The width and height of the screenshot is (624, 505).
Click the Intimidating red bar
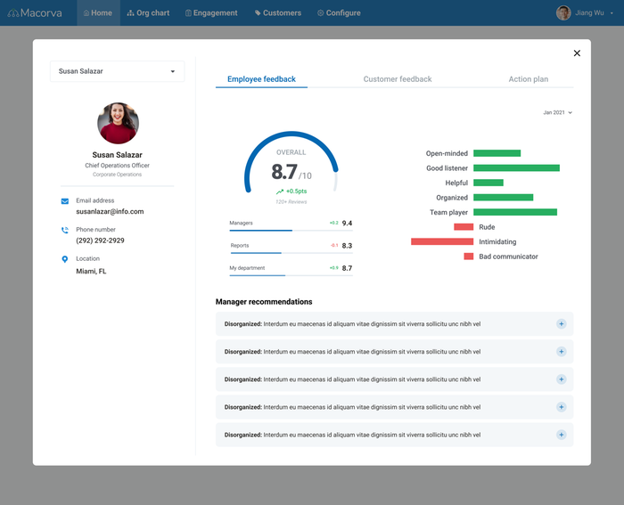point(442,241)
